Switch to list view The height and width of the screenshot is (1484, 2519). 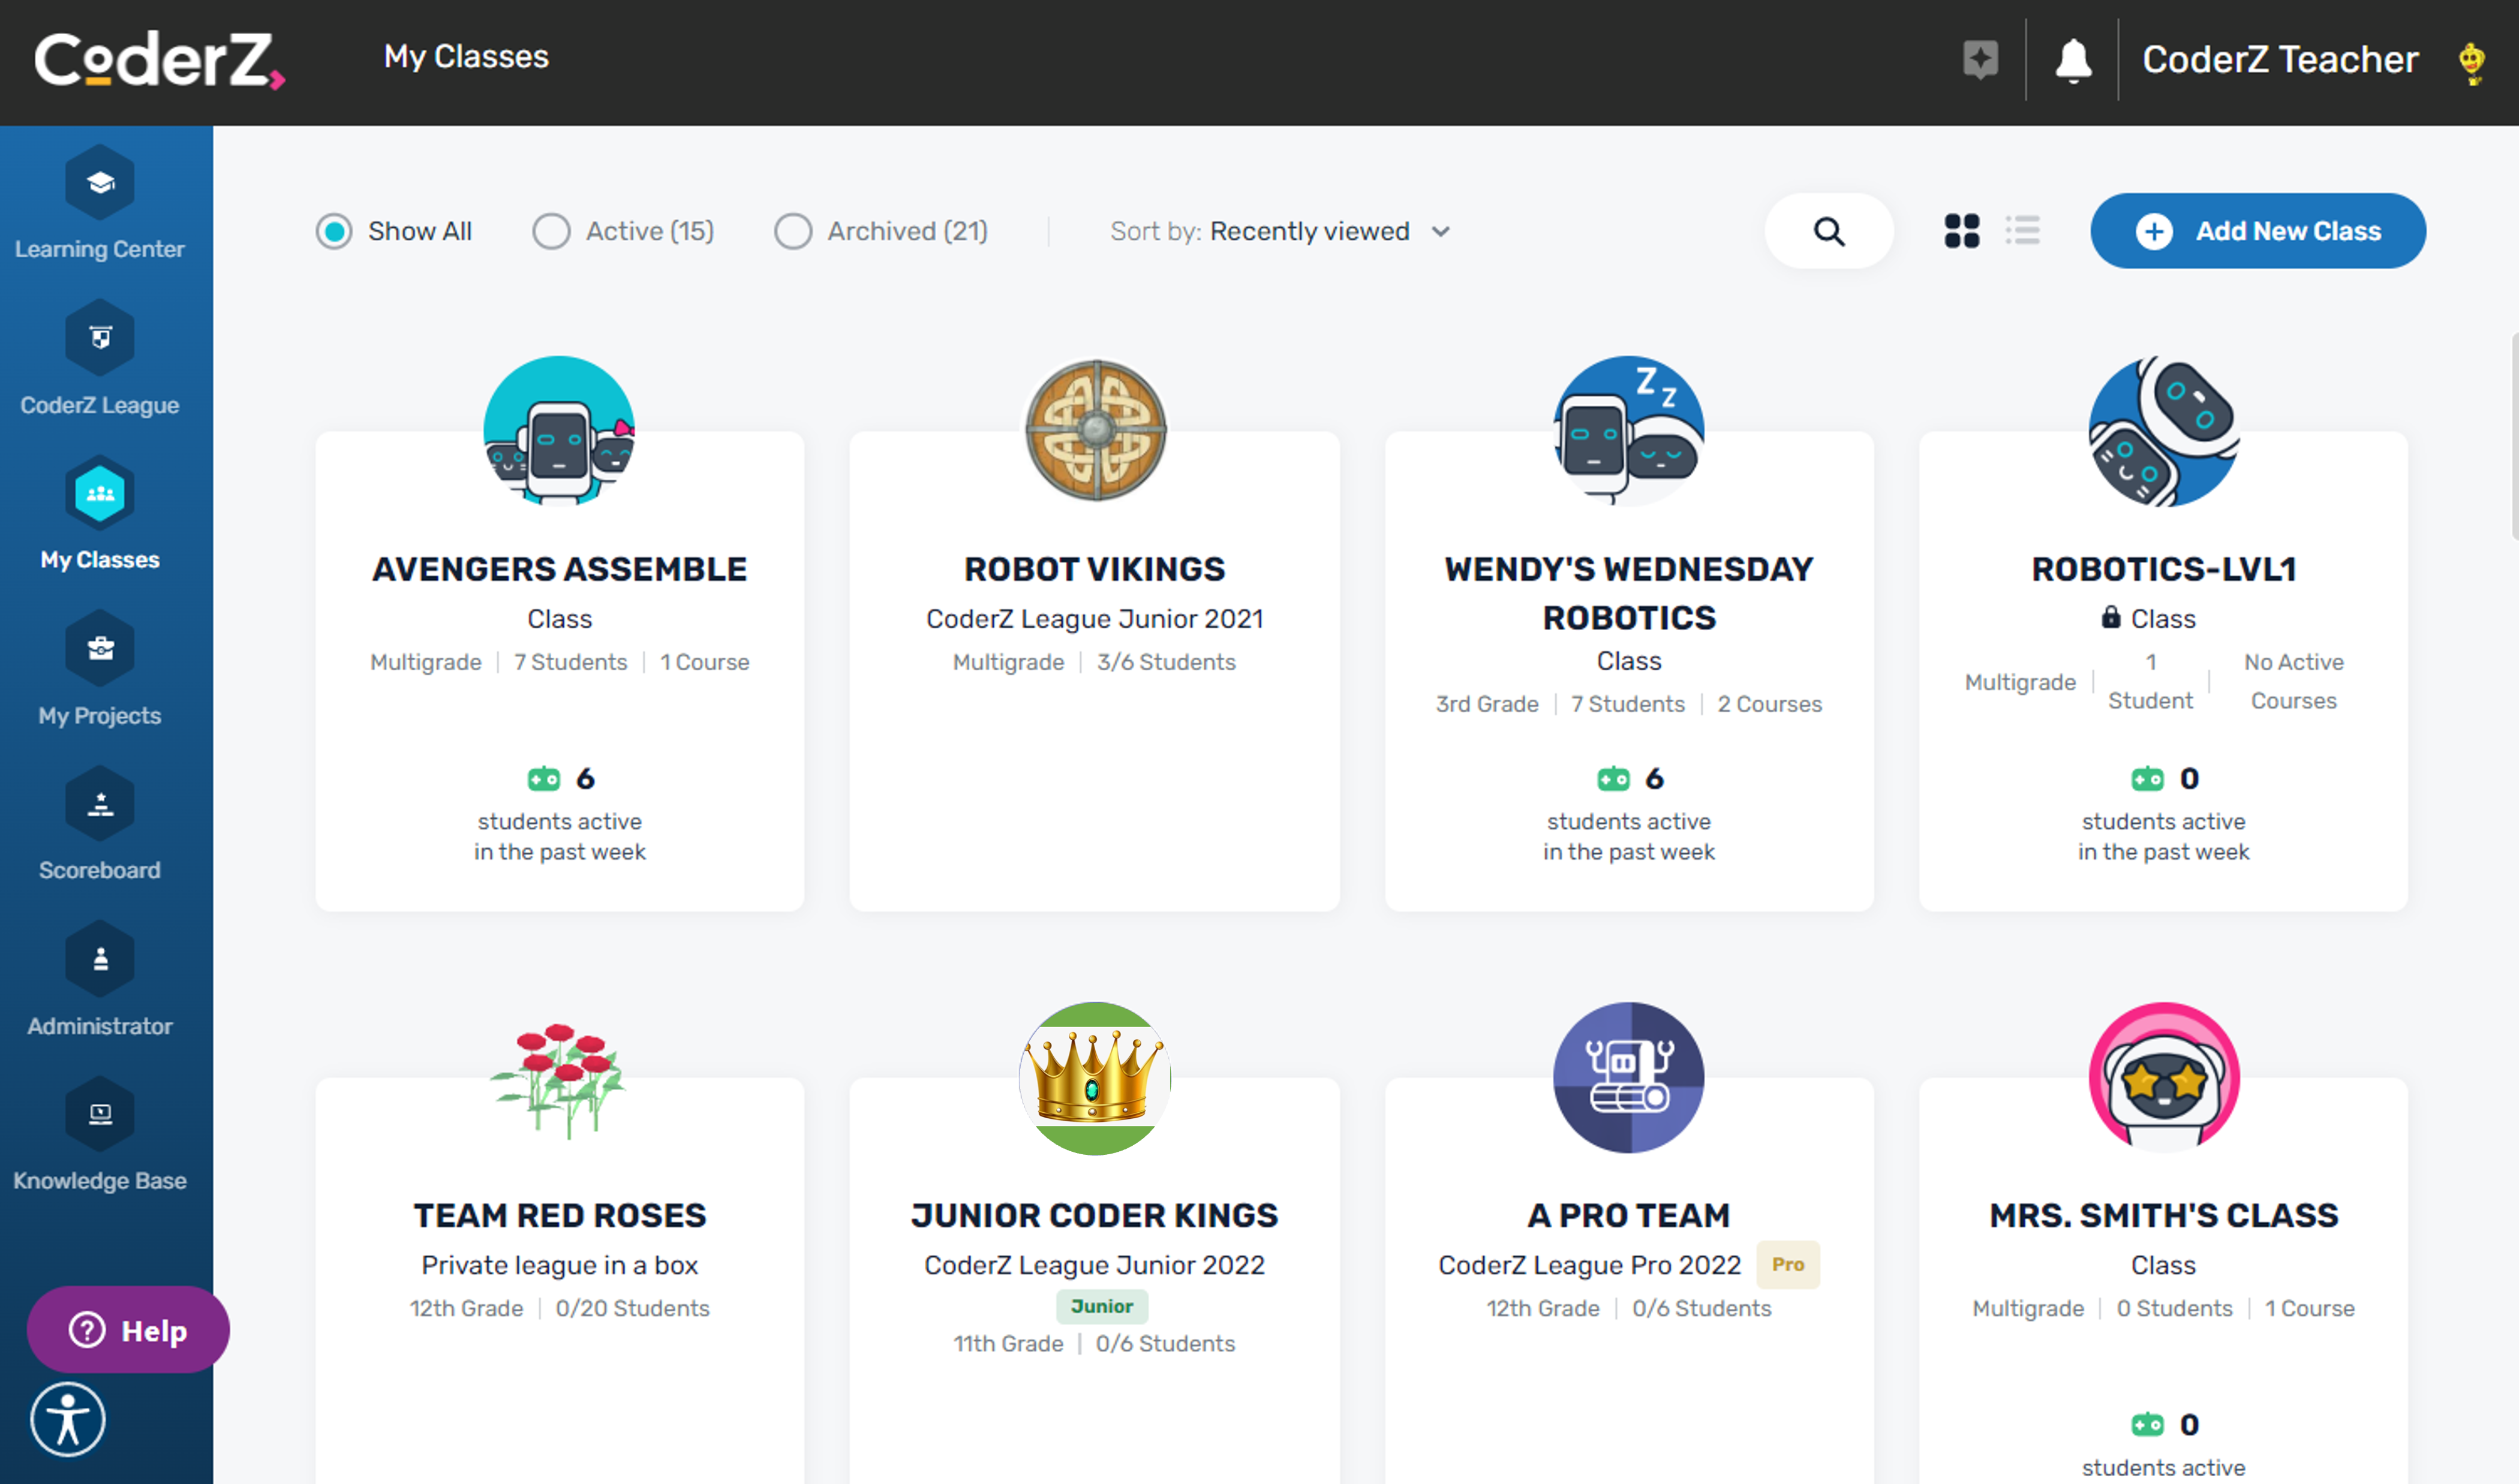pos(2023,231)
